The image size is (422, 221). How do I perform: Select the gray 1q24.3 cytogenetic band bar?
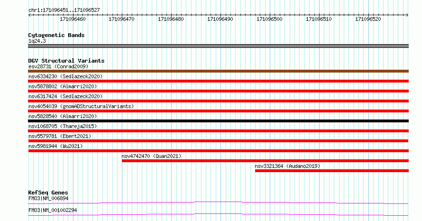218,46
